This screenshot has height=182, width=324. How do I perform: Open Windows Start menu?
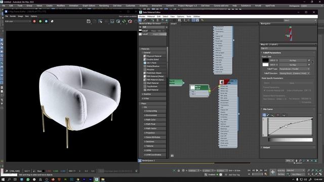click(3, 179)
